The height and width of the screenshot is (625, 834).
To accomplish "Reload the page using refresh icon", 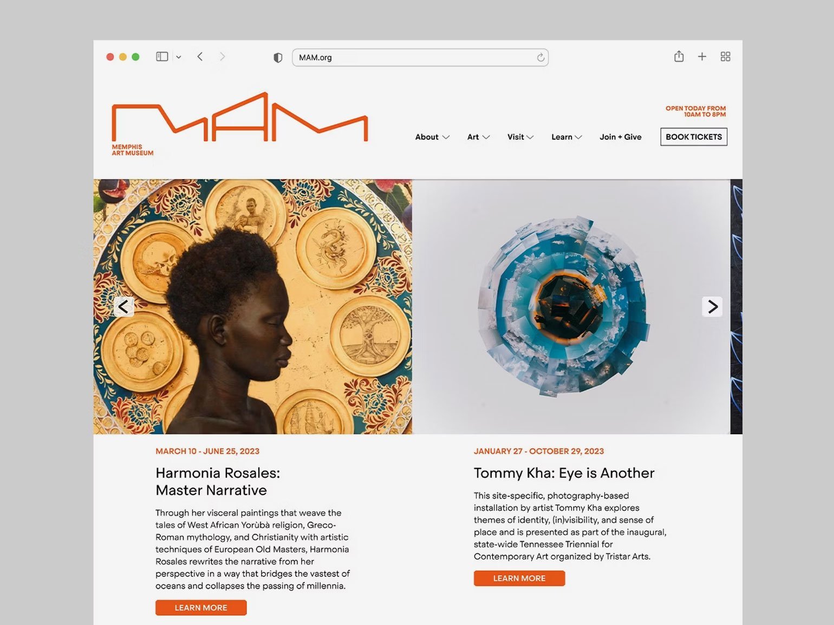I will pos(540,57).
